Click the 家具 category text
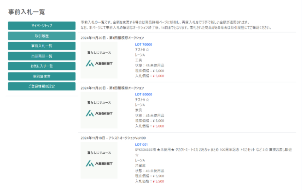 pos(139,110)
